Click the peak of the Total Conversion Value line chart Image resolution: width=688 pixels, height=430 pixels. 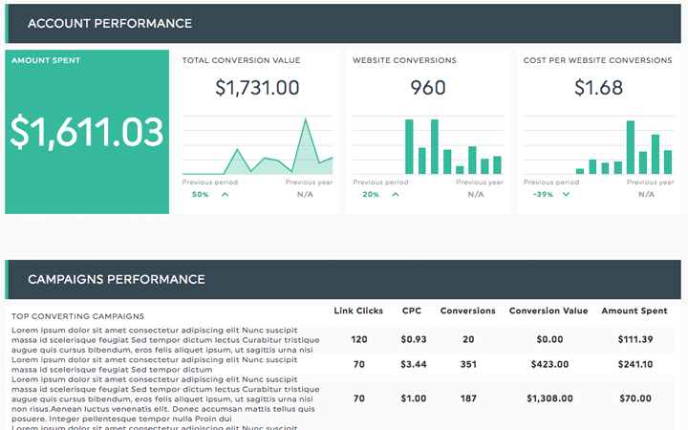306,120
